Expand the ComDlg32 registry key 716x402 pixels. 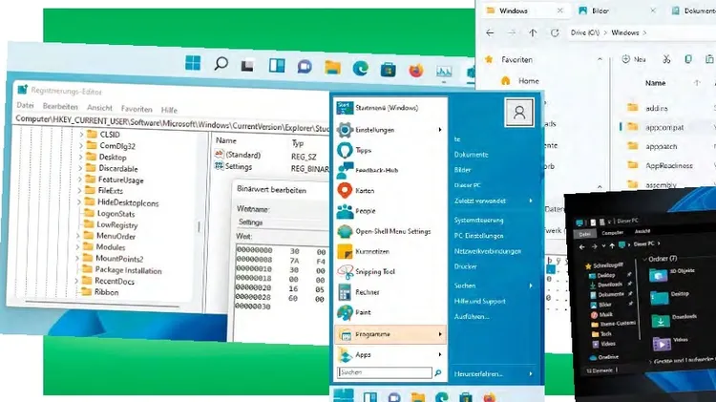click(x=81, y=146)
